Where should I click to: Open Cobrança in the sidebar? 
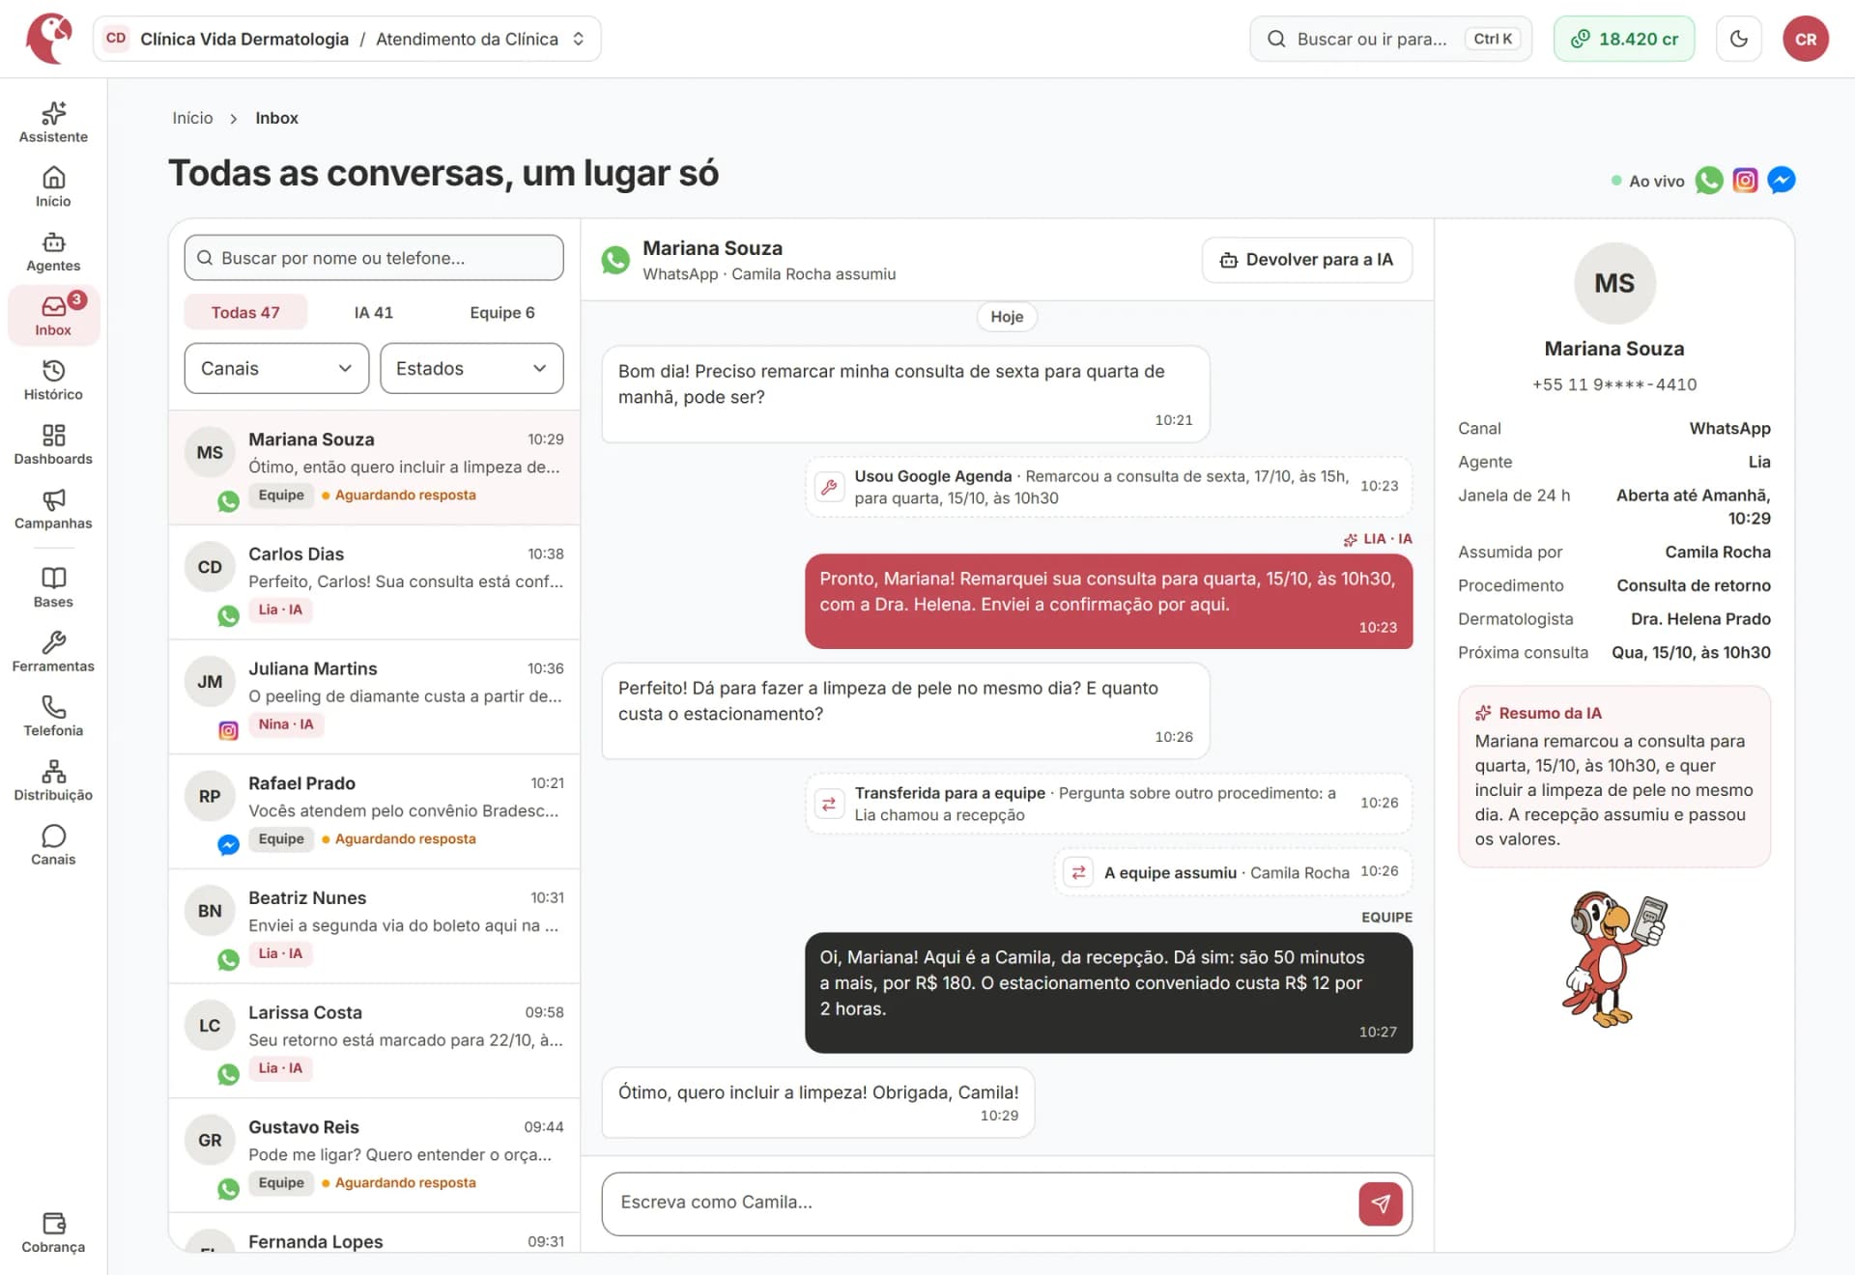53,1232
